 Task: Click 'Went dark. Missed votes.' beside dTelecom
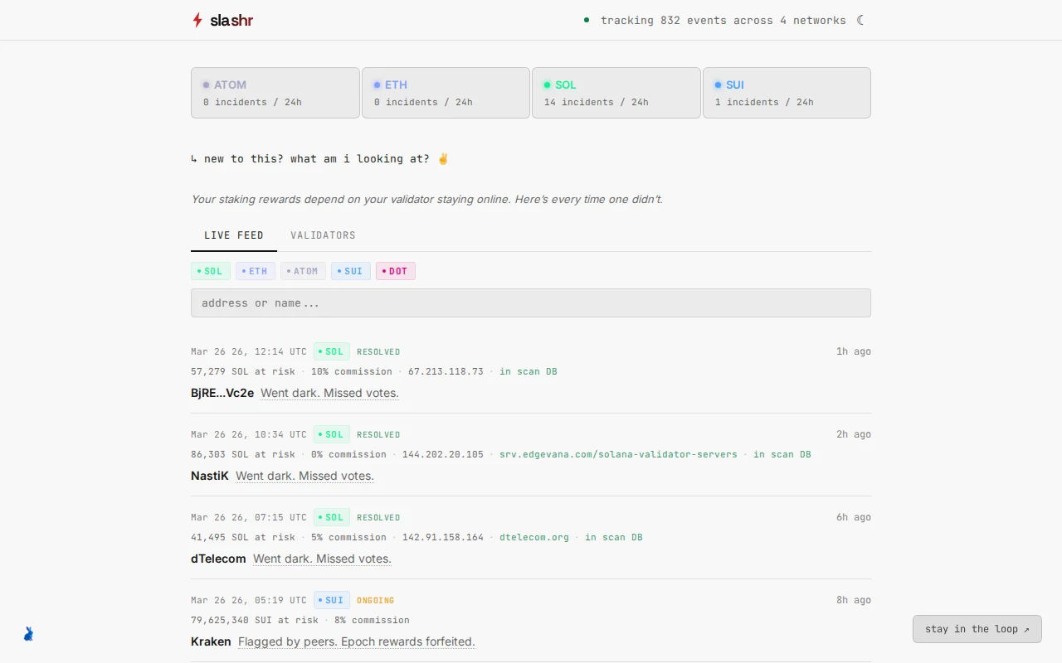(322, 559)
